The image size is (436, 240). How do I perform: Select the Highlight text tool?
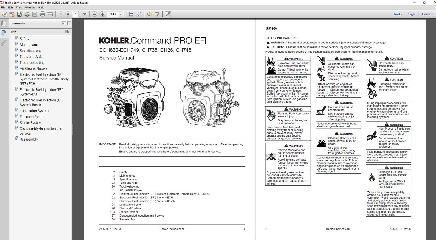point(157,14)
